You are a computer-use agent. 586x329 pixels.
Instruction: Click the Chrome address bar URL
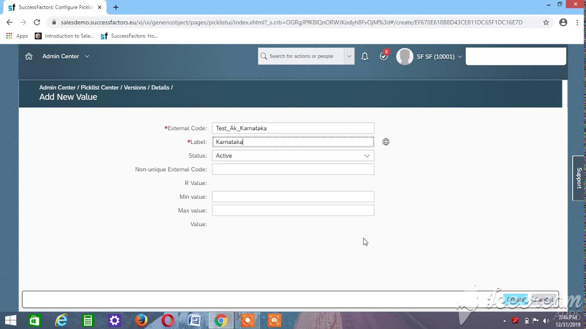[292, 22]
